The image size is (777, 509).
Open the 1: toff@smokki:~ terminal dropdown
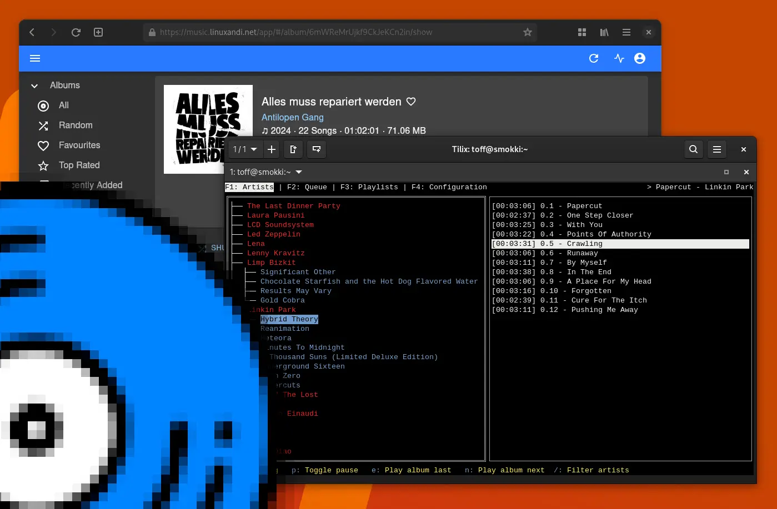tap(266, 172)
